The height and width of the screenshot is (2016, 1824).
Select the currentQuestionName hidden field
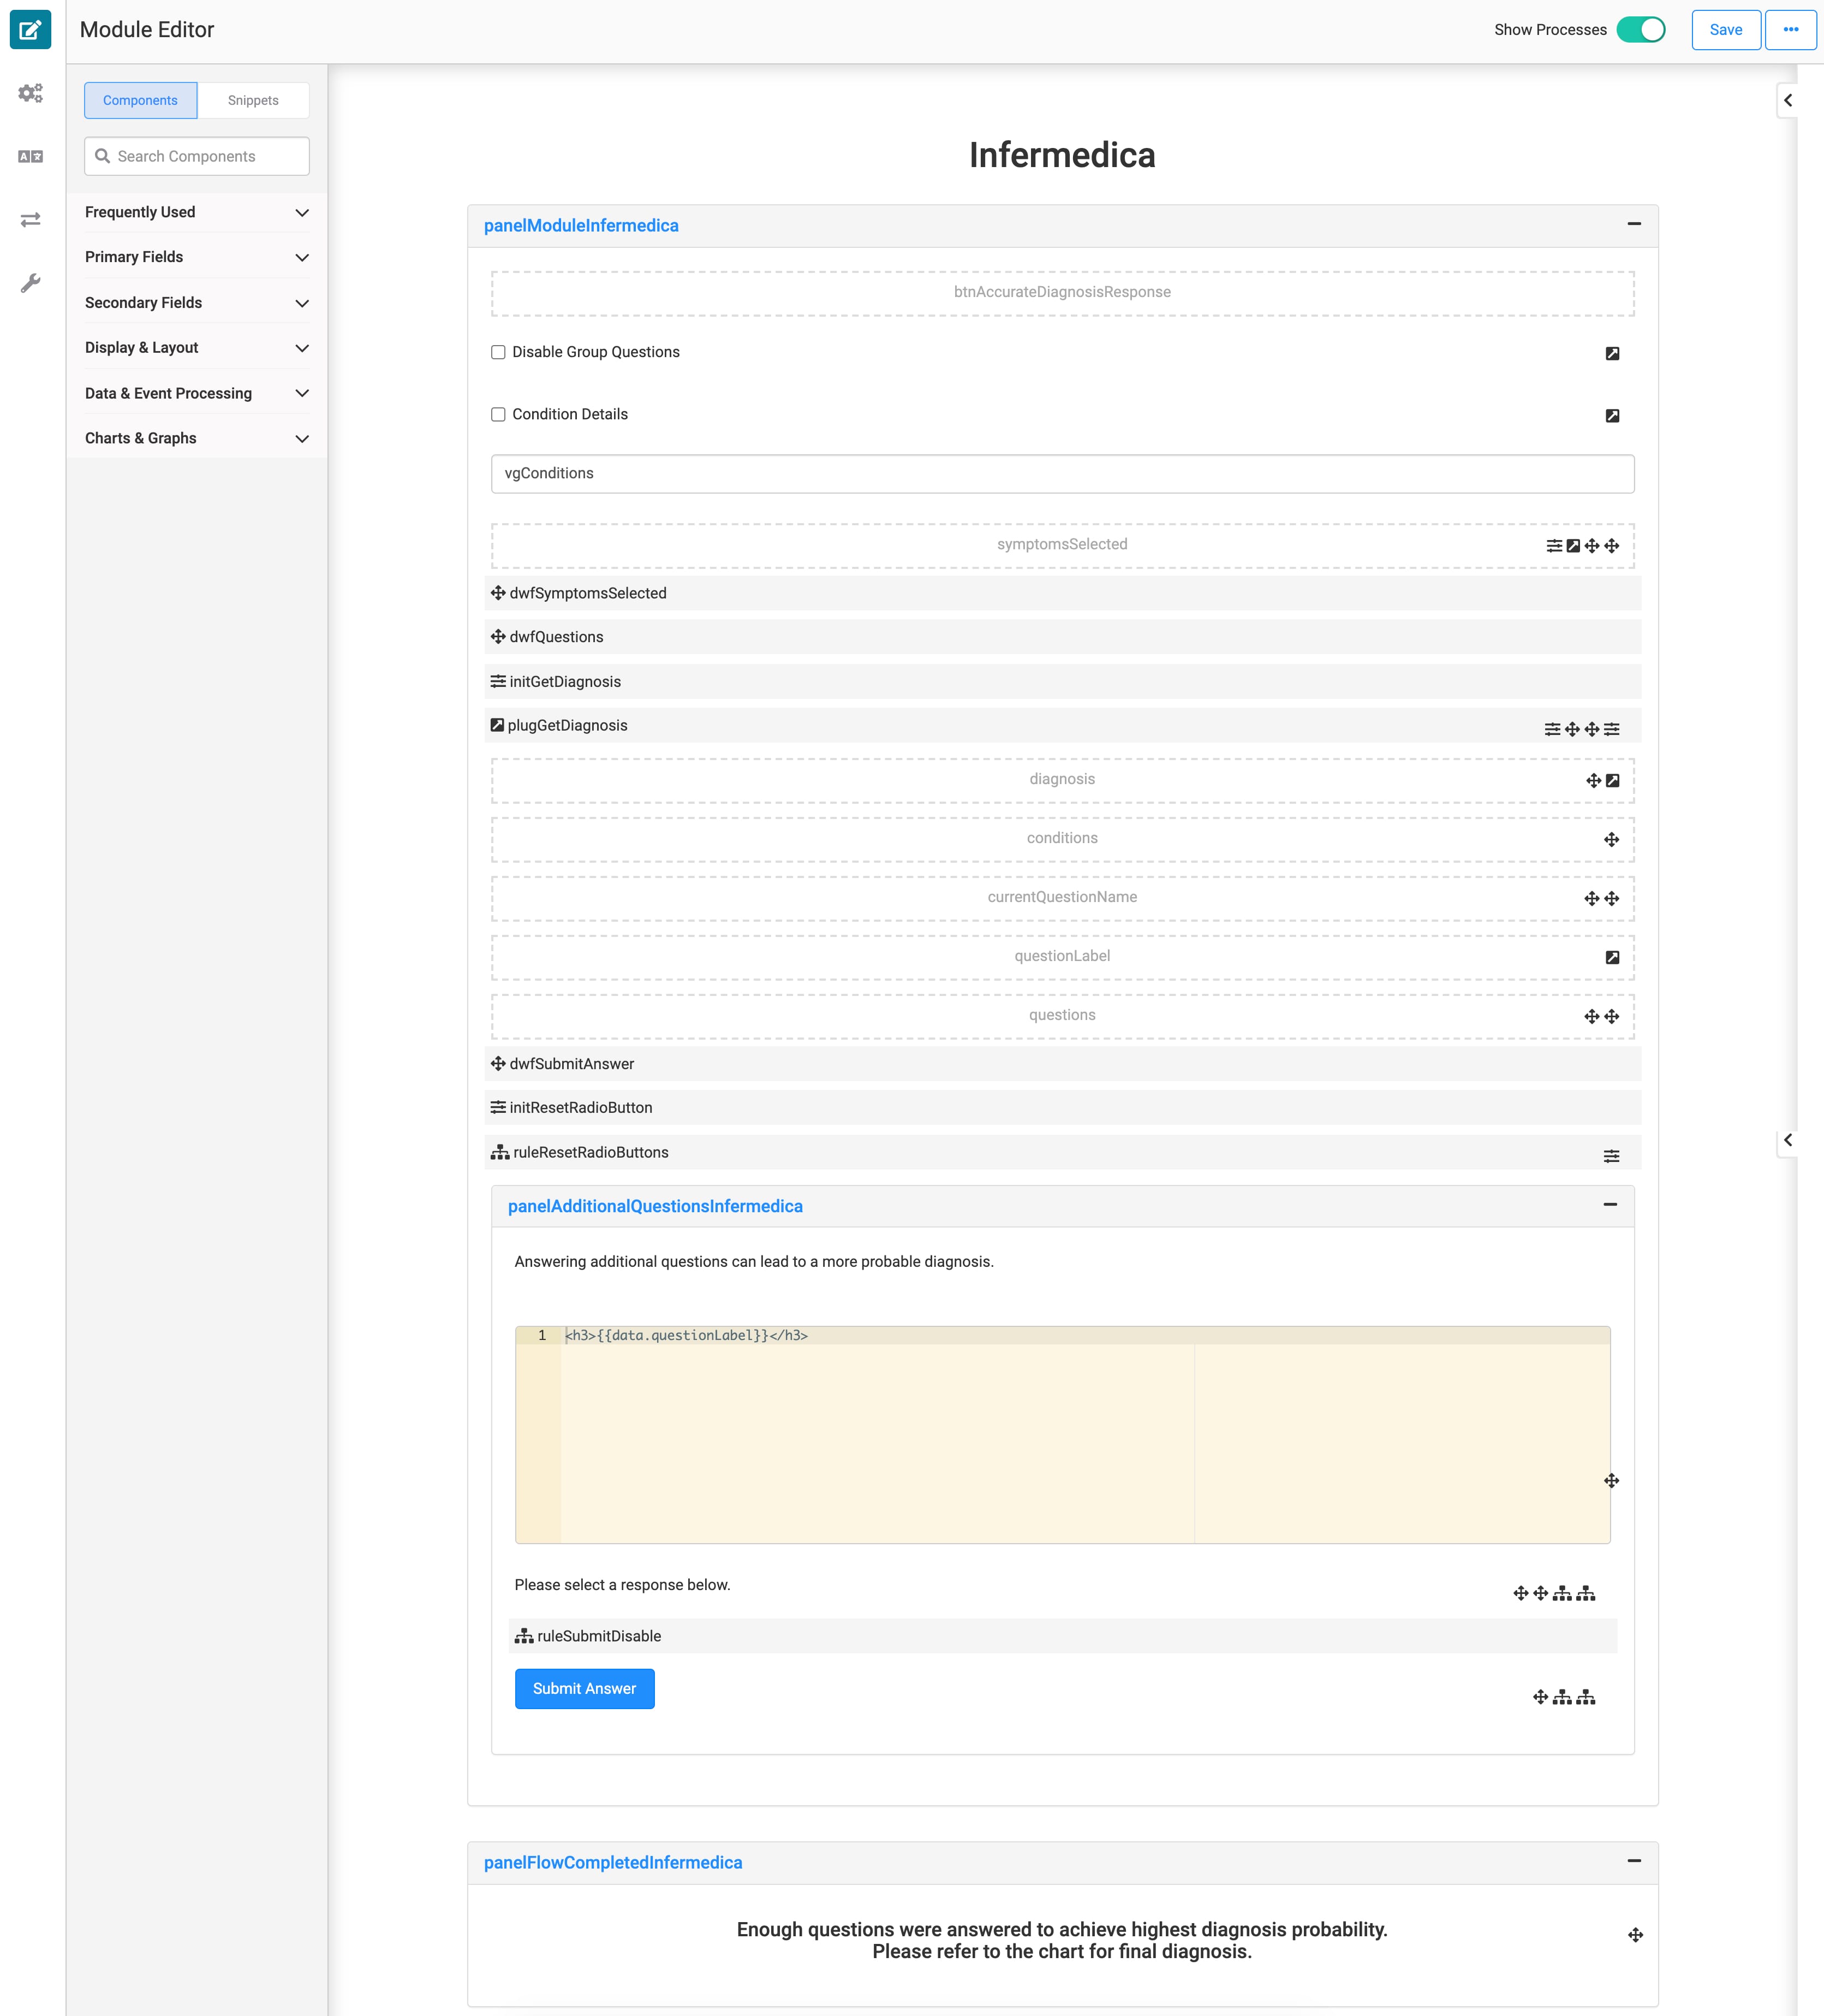(x=1063, y=898)
